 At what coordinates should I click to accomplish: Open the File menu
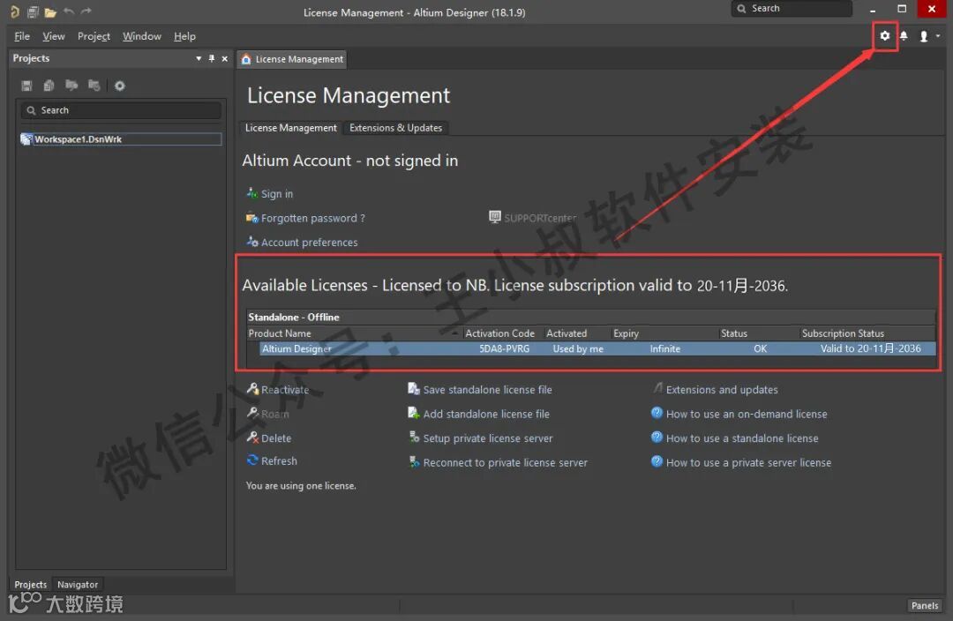[22, 36]
